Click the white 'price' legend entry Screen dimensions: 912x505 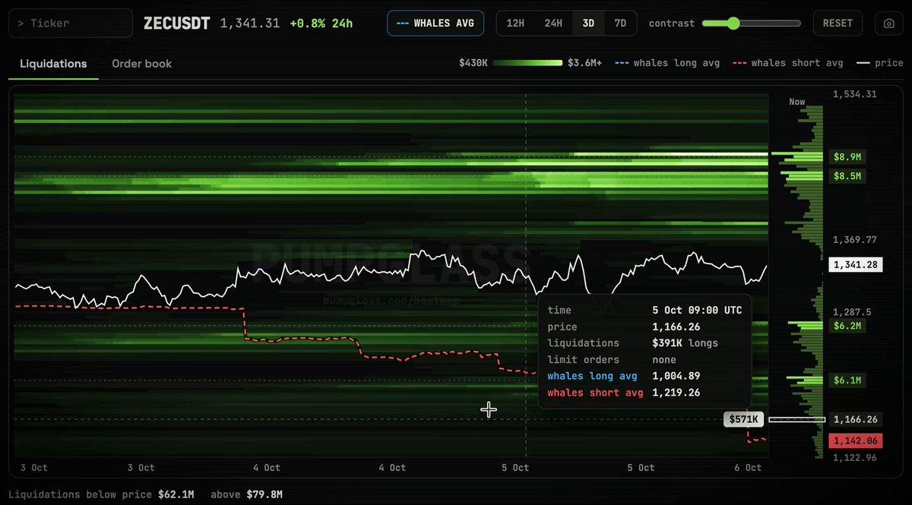tap(880, 63)
